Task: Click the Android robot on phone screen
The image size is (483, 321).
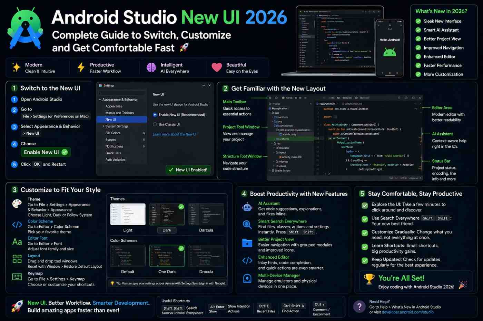Action: (390, 52)
